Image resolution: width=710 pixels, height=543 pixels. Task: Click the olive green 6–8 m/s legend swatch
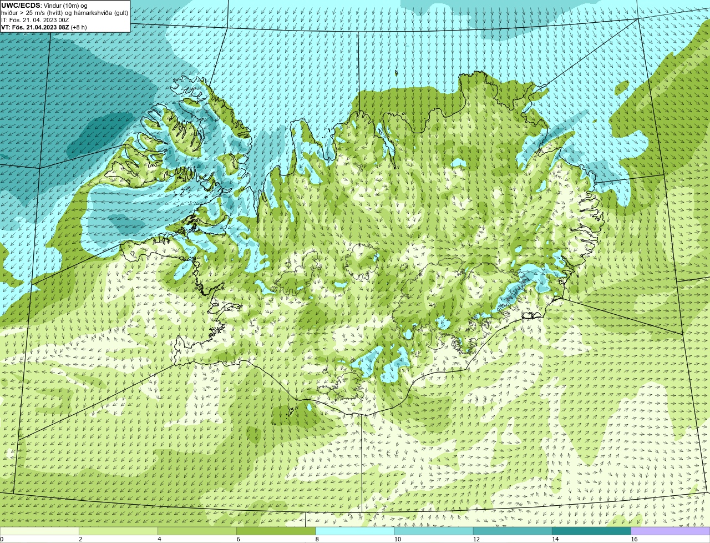pyautogui.click(x=276, y=531)
